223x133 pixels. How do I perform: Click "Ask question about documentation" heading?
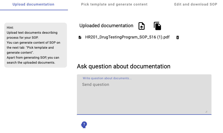click(124, 66)
